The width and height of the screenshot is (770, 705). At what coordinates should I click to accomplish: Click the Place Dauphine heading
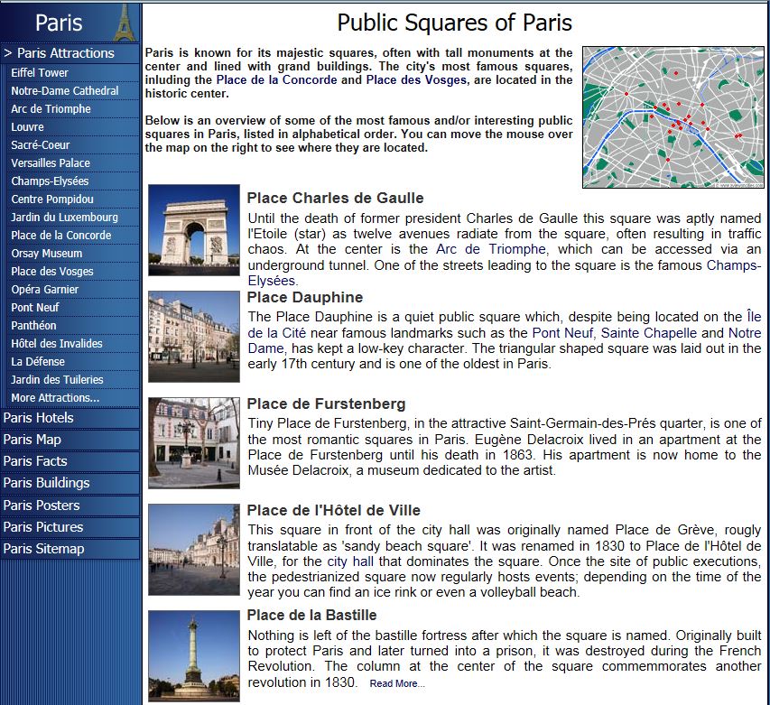304,297
